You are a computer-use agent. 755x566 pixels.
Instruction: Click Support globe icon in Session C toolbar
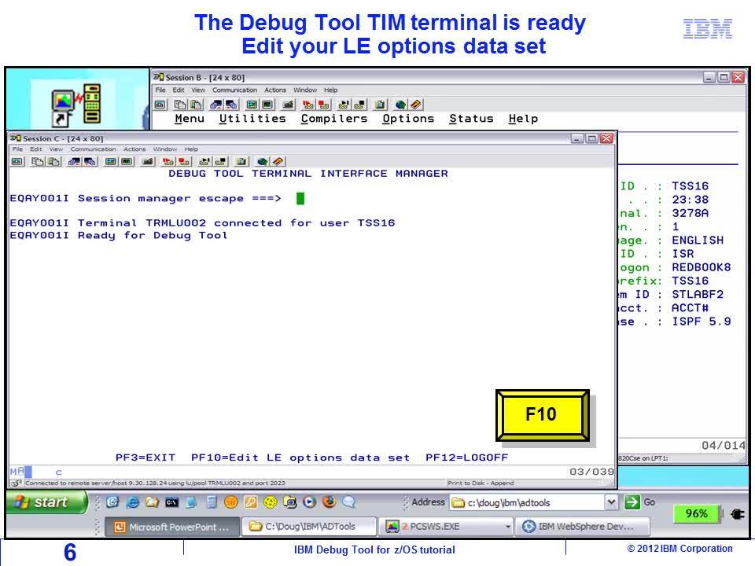coord(262,162)
